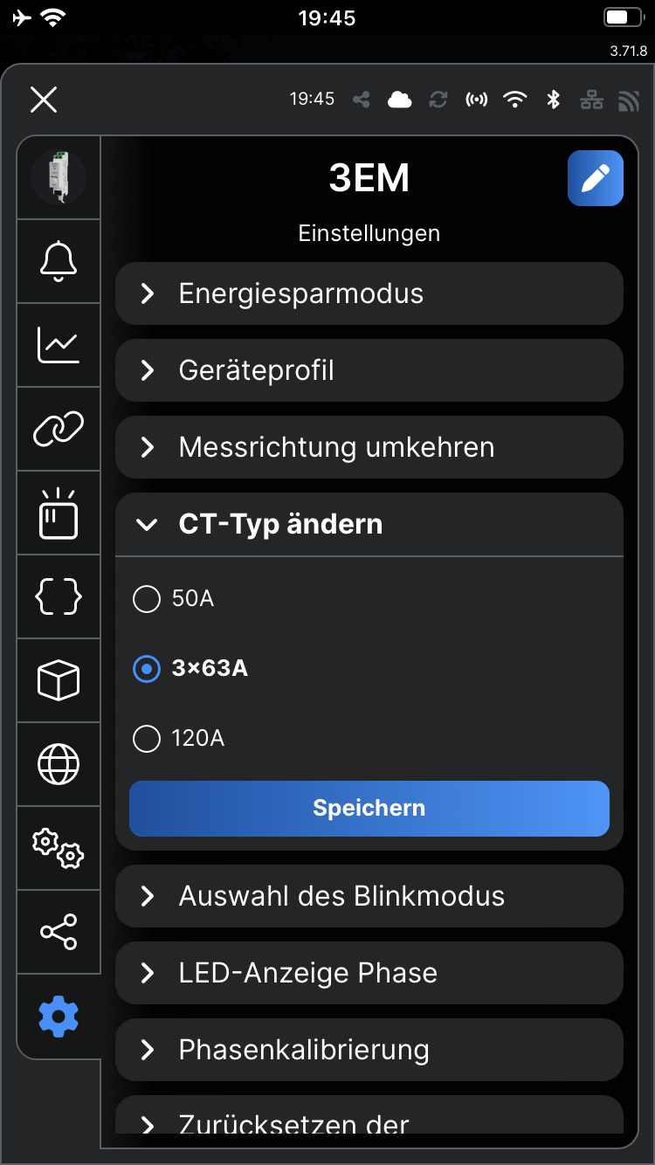Open the scripts curly braces tab
Viewport: 655px width, 1165px height.
[x=59, y=597]
